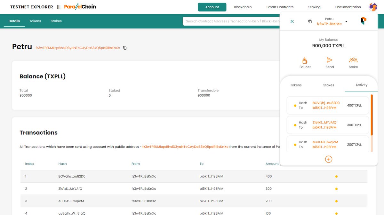Copy the Petru address beside the heading

(125, 48)
